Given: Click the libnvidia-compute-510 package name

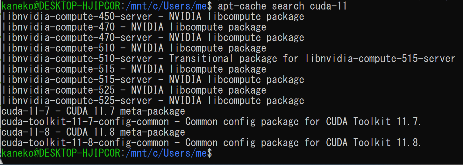Looking at the screenshot, I should (x=58, y=48).
